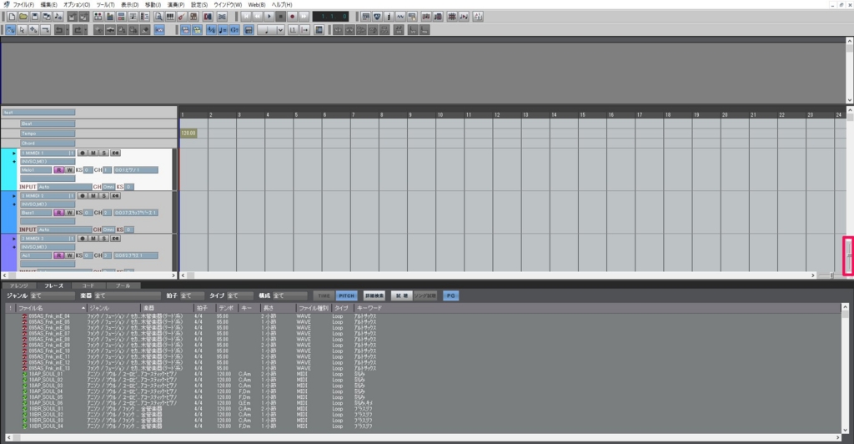This screenshot has height=444, width=854.
Task: Save the song with the floppy icon
Action: click(35, 17)
